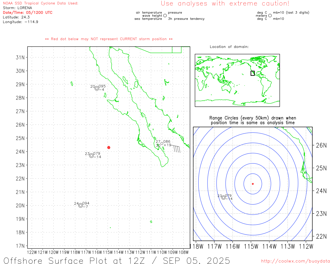Click '108W' longitude label on main map
Screen dimensions: 330x264
point(184,252)
